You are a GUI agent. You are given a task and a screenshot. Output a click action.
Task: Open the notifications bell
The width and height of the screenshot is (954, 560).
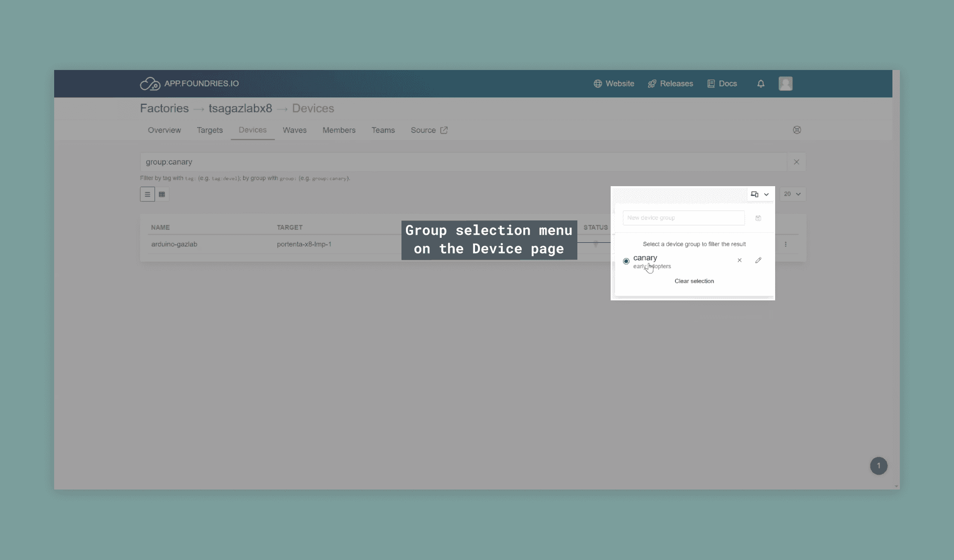pos(761,84)
